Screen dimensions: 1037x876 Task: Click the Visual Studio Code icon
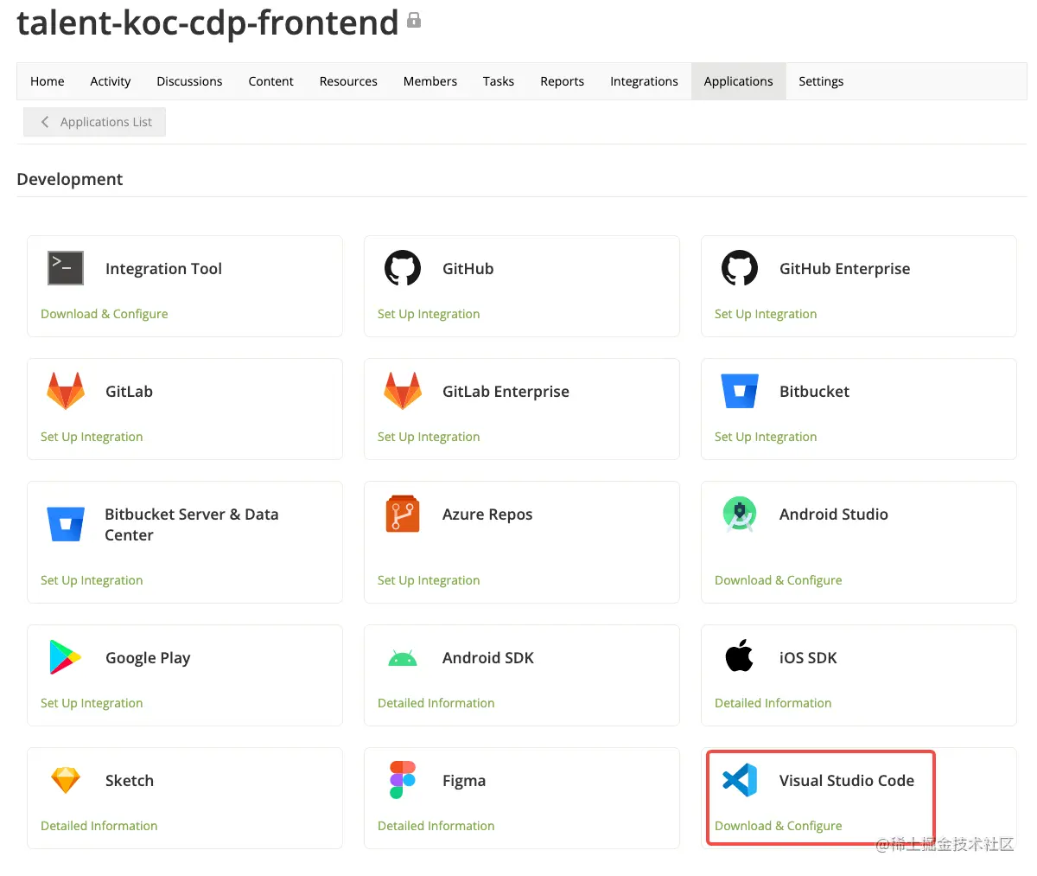click(740, 780)
